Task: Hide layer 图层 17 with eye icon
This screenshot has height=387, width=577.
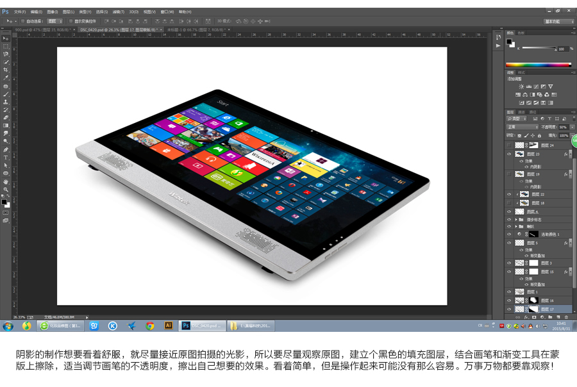Action: tap(509, 309)
